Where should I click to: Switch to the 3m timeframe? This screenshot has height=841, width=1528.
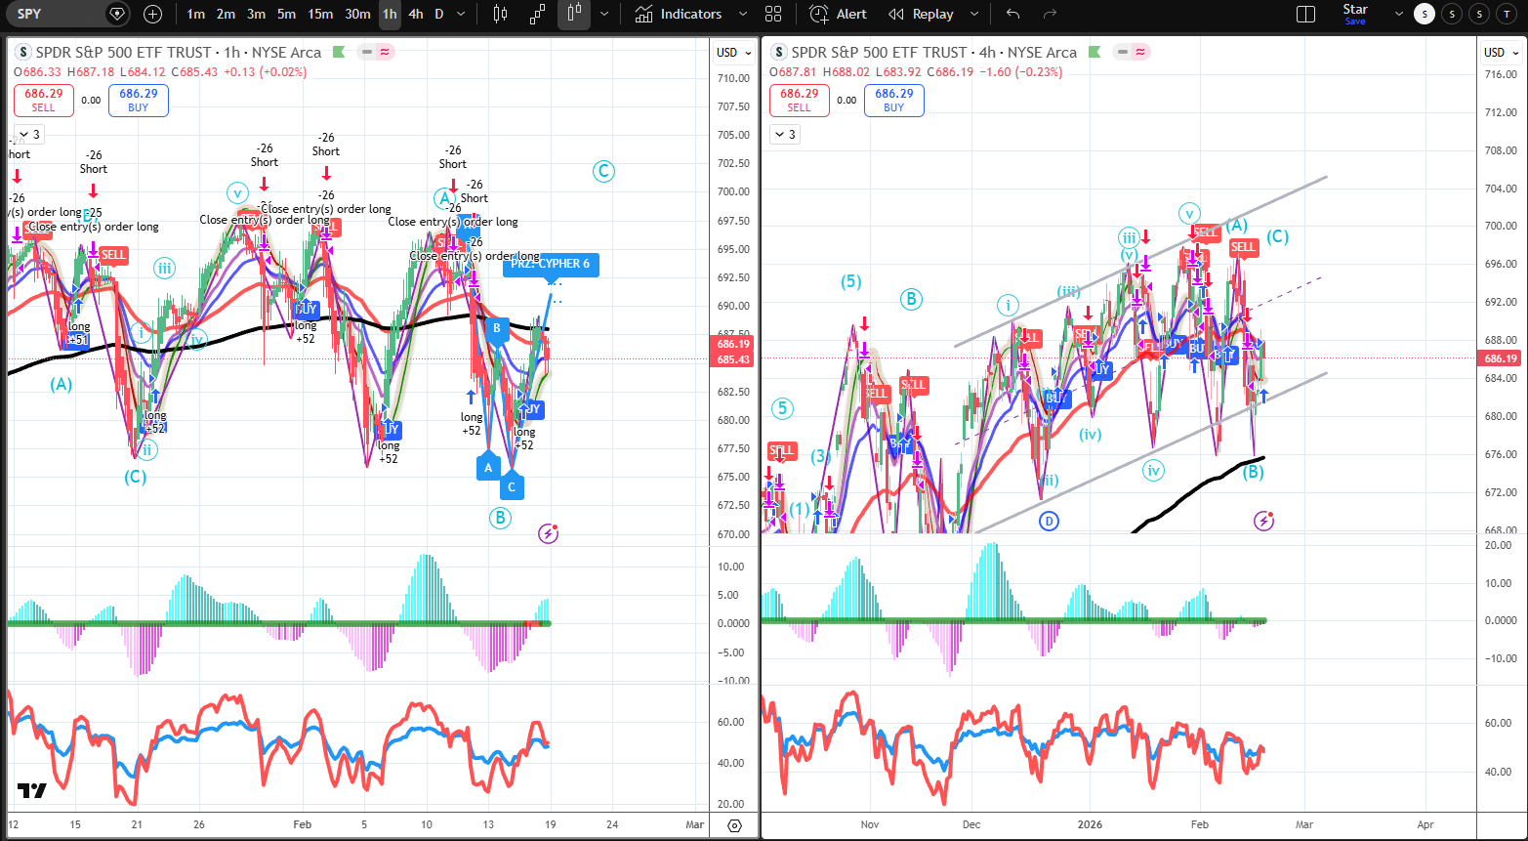pos(256,14)
